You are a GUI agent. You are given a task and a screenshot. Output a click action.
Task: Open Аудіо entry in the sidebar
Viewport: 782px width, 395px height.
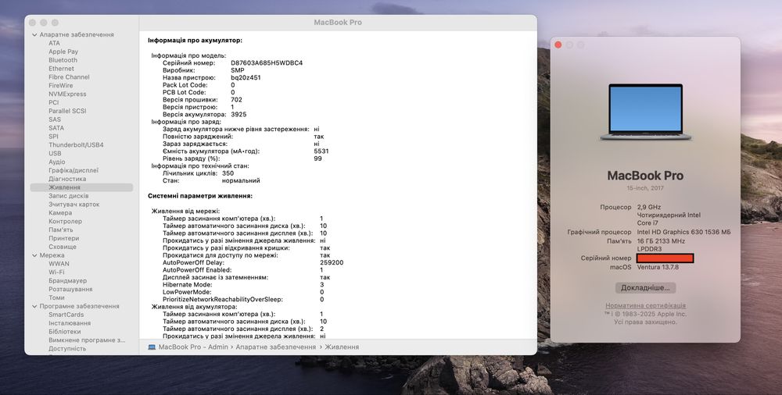(57, 162)
